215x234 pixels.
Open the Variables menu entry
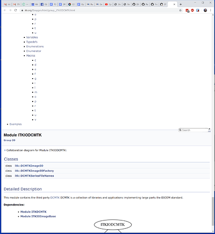coord(32,37)
